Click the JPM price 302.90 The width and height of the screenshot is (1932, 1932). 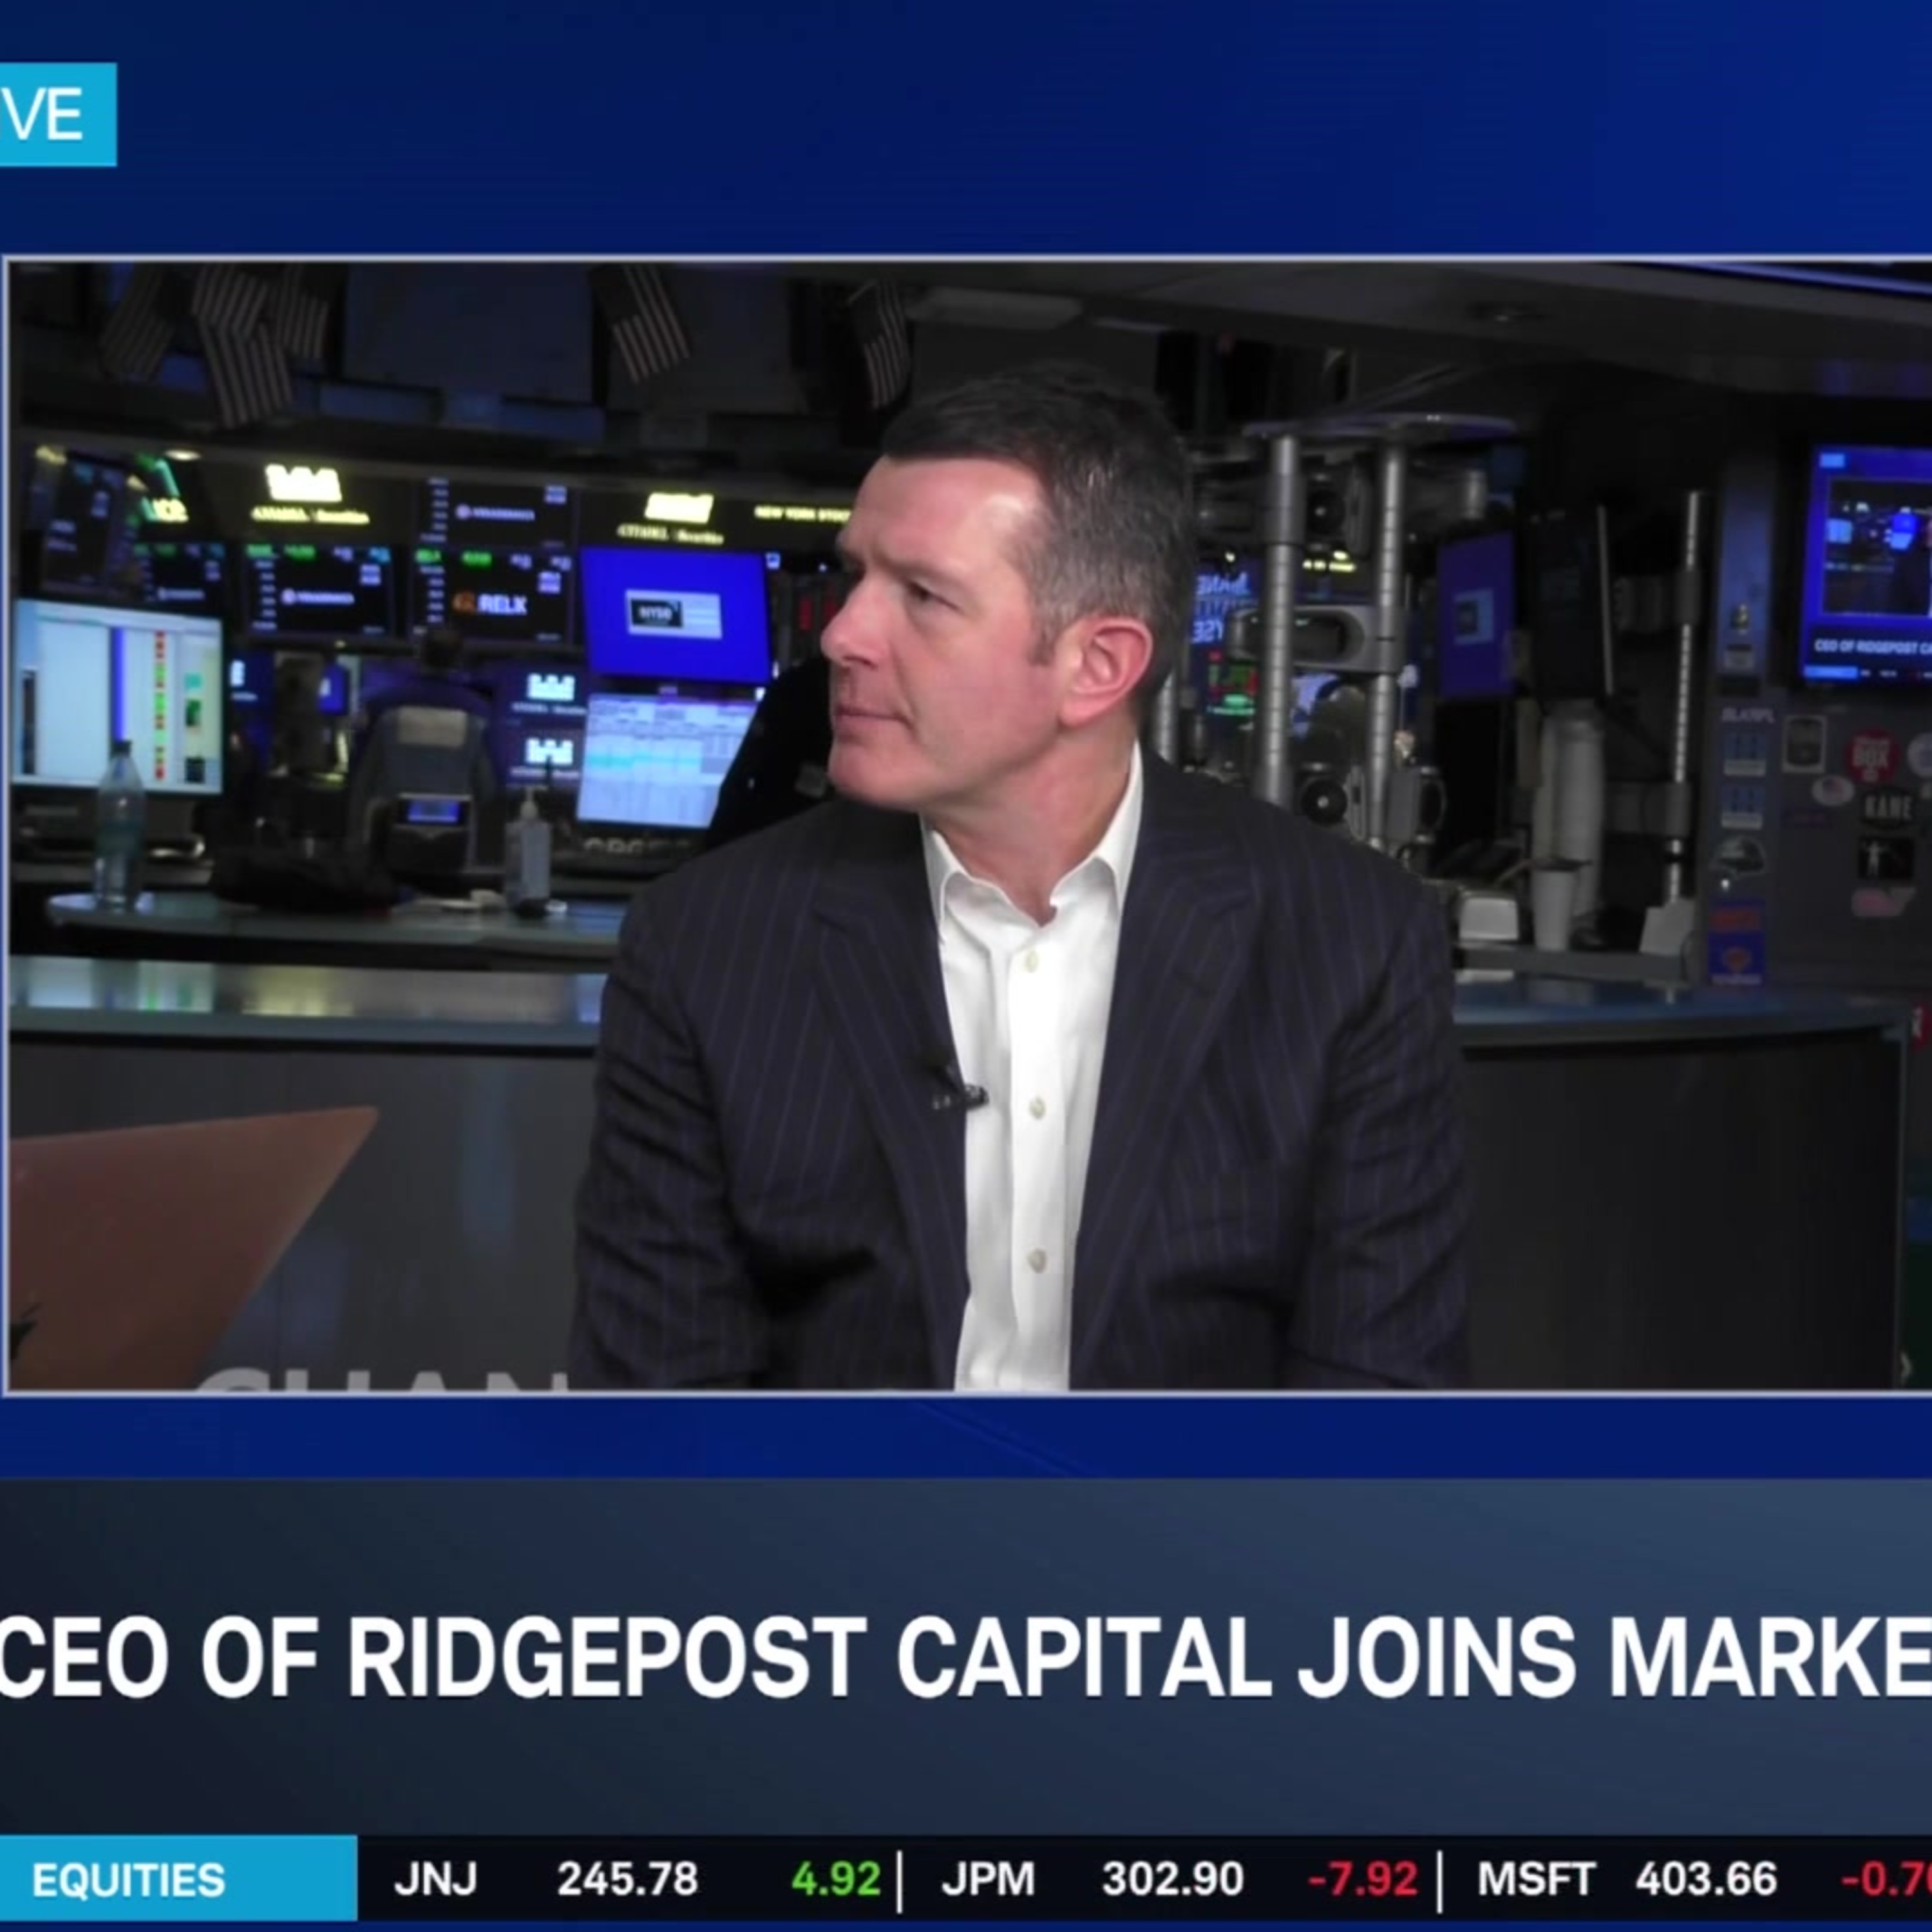point(1173,1880)
